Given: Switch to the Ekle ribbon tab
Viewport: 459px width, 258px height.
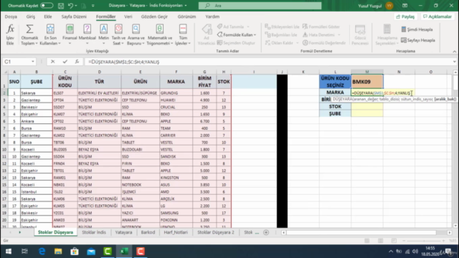Looking at the screenshot, I should point(48,16).
